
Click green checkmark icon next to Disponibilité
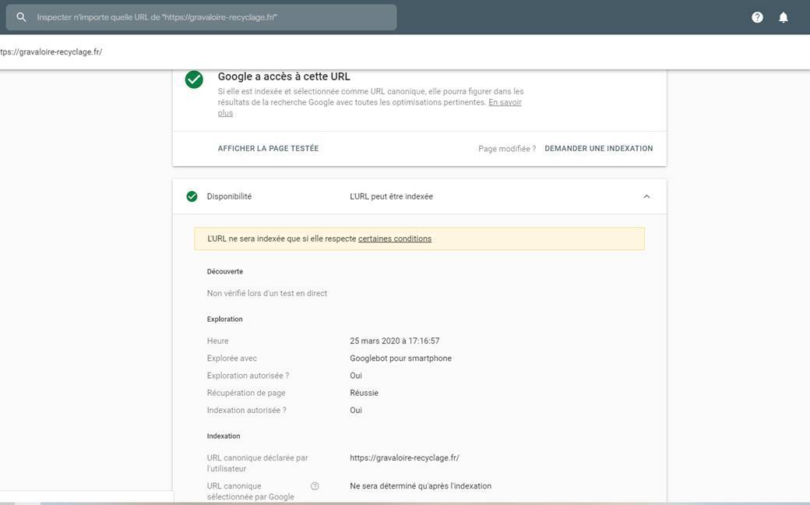point(192,196)
